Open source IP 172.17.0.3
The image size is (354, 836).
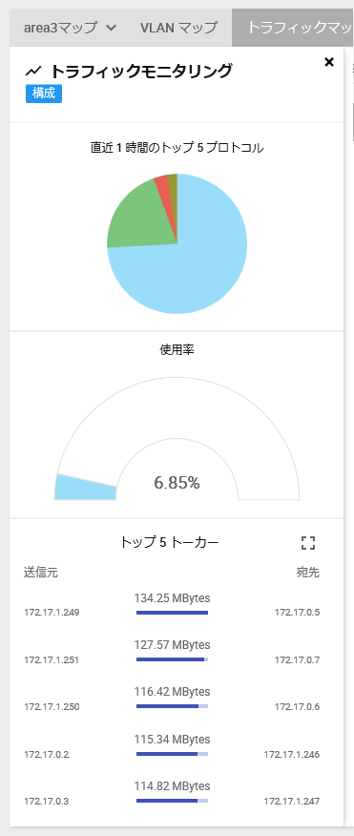coord(47,802)
